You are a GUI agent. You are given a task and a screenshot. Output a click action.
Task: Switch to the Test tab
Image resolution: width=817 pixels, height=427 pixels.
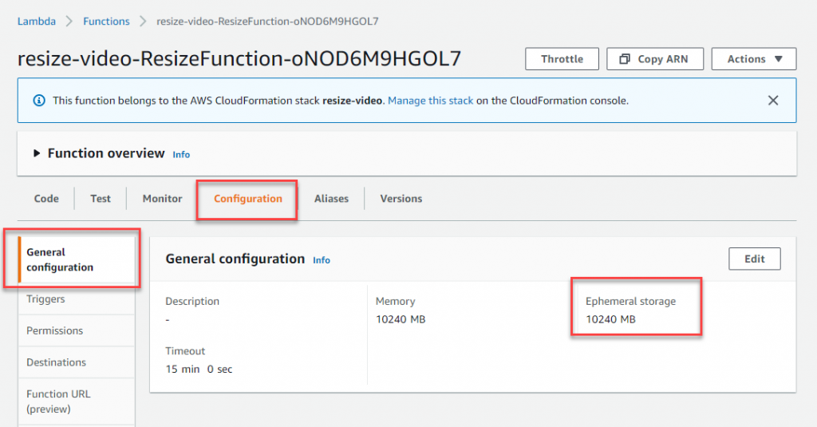tap(101, 199)
